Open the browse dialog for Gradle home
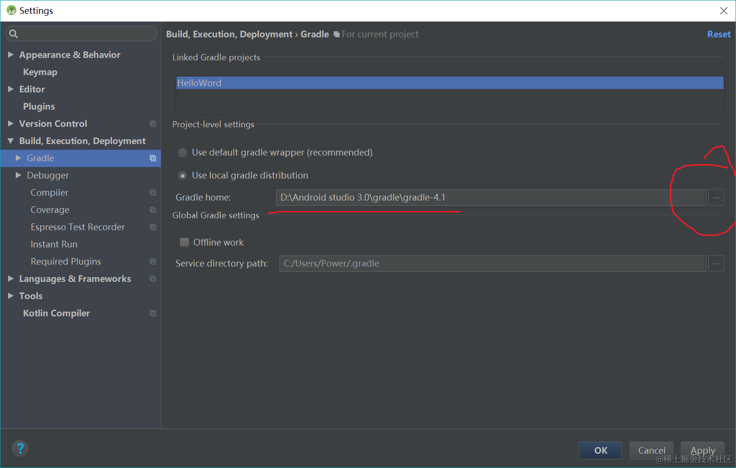Image resolution: width=736 pixels, height=468 pixels. pos(716,197)
